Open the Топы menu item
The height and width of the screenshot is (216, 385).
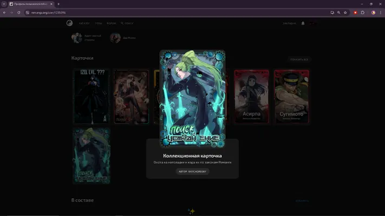[98, 23]
